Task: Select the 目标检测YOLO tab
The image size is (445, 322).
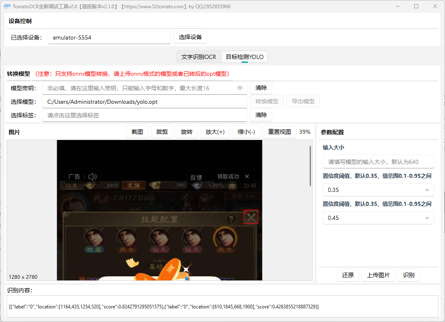Action: click(245, 57)
